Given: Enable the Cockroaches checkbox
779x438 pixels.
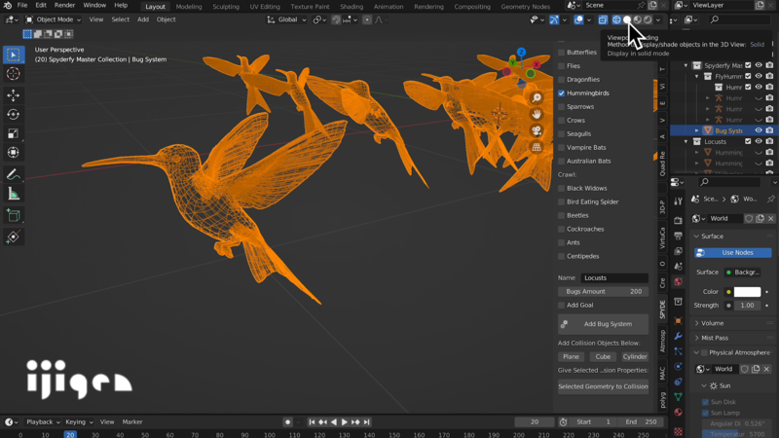Looking at the screenshot, I should pos(562,229).
